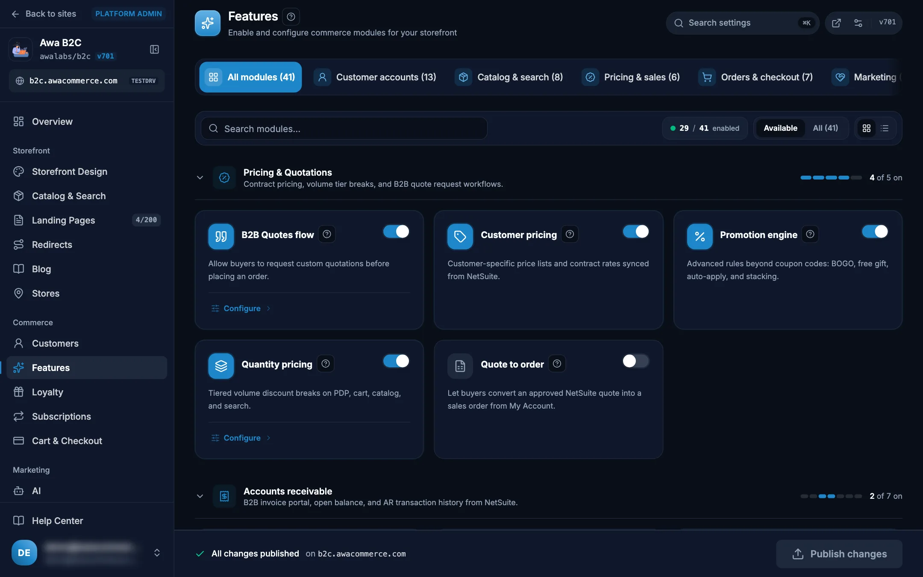
Task: Select the All modules (41) tab
Action: 250,77
